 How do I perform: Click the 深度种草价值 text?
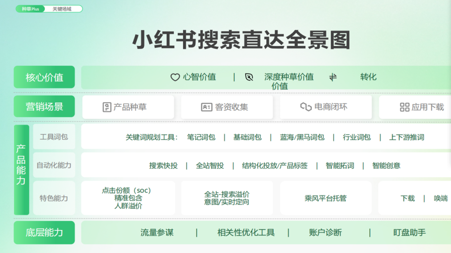(x=289, y=77)
